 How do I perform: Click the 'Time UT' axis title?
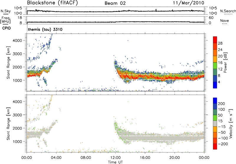(x=115, y=162)
